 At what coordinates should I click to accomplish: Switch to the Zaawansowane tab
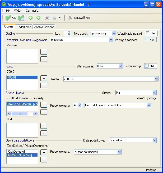(44, 27)
